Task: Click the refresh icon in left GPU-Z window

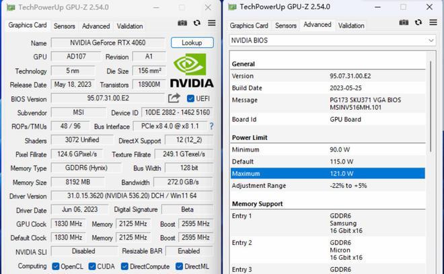Action: pyautogui.click(x=197, y=23)
